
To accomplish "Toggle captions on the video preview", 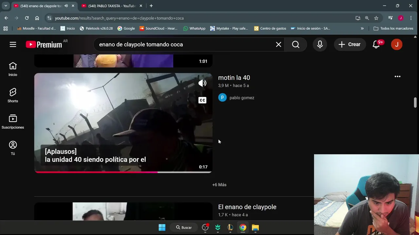I will [x=202, y=100].
